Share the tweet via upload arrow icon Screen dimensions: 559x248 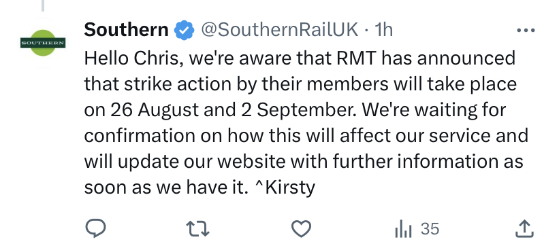tap(525, 228)
